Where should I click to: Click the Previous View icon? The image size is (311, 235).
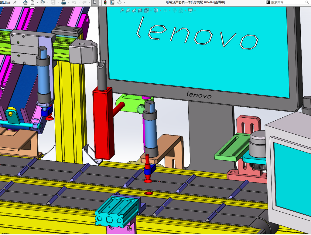134,10
